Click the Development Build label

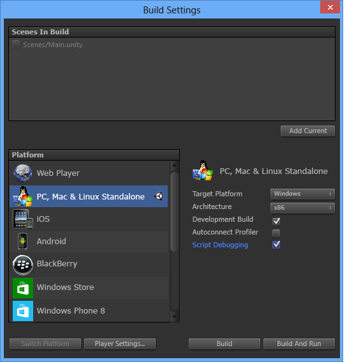pos(223,219)
